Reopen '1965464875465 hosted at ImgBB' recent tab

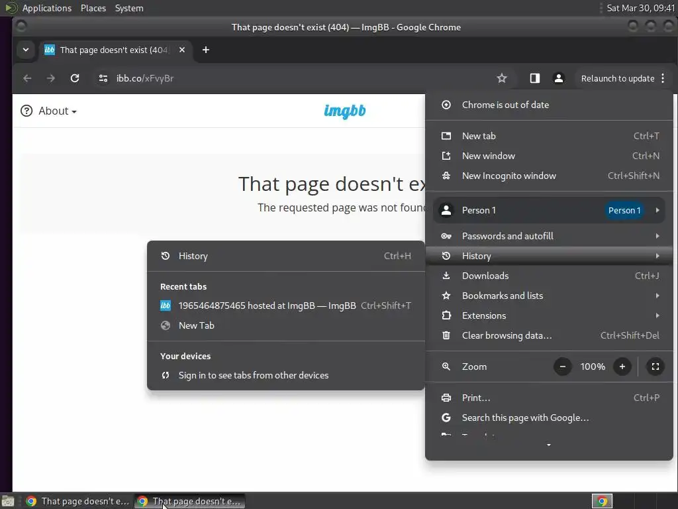tap(286, 306)
